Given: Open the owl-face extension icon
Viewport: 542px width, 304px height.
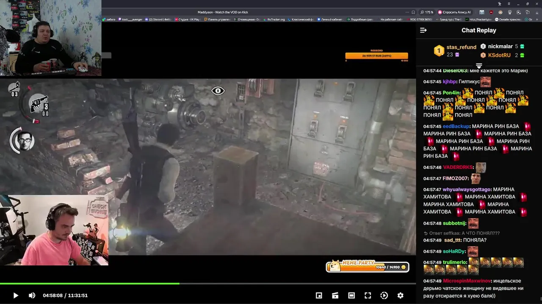Looking at the screenshot, I should tap(500, 12).
